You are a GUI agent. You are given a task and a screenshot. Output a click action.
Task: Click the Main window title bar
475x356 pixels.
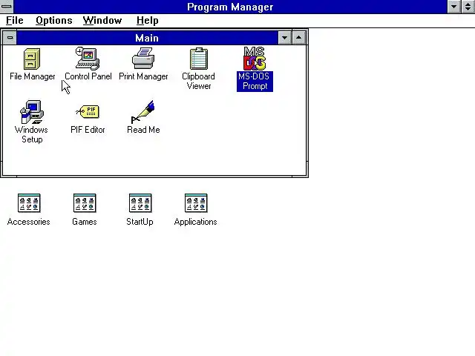click(147, 38)
